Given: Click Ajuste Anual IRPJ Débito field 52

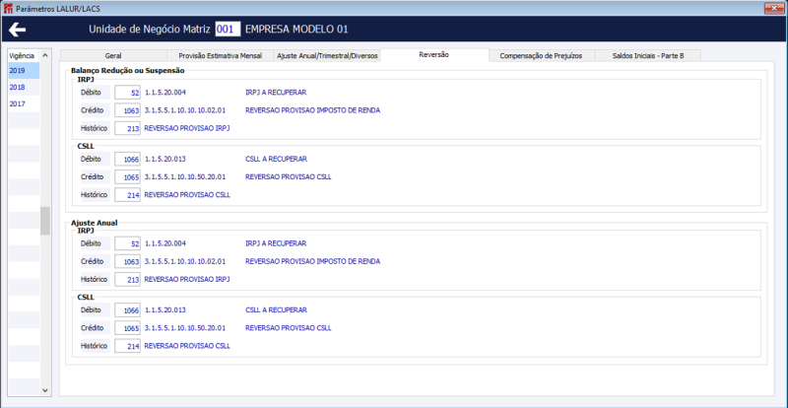Looking at the screenshot, I should tap(127, 243).
